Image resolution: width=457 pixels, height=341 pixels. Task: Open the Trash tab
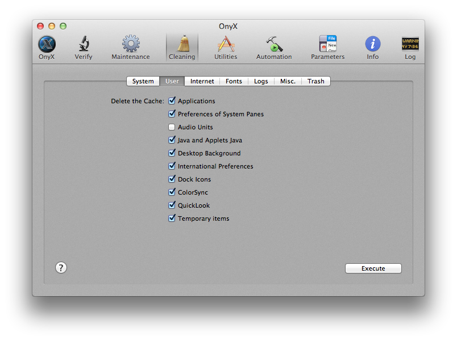point(315,81)
